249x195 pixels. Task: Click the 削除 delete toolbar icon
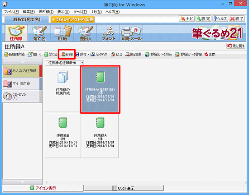[x=67, y=55]
